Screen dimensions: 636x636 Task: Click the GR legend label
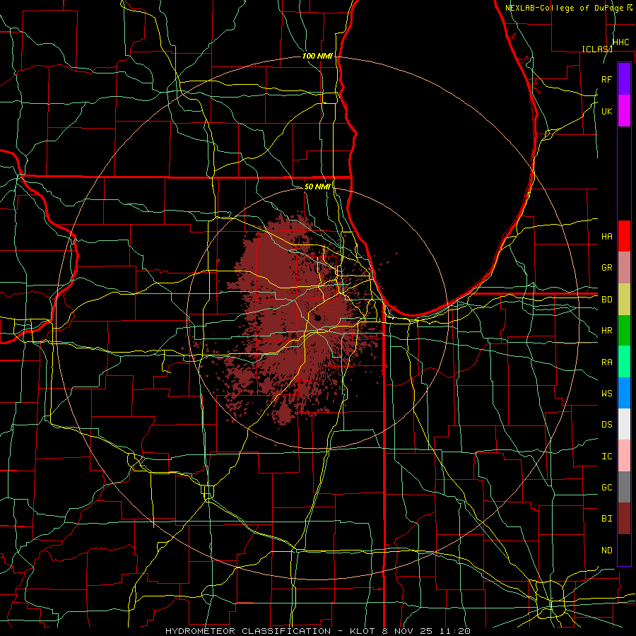[607, 268]
